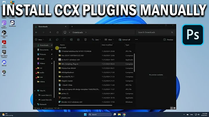
Task: Open the View dropdown
Action: pos(109,40)
